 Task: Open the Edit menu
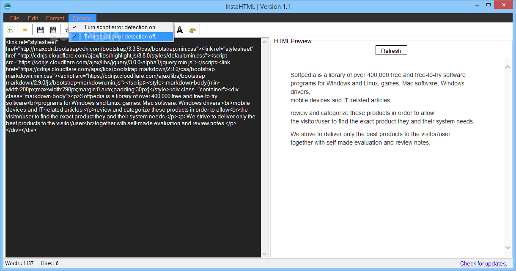(x=33, y=18)
